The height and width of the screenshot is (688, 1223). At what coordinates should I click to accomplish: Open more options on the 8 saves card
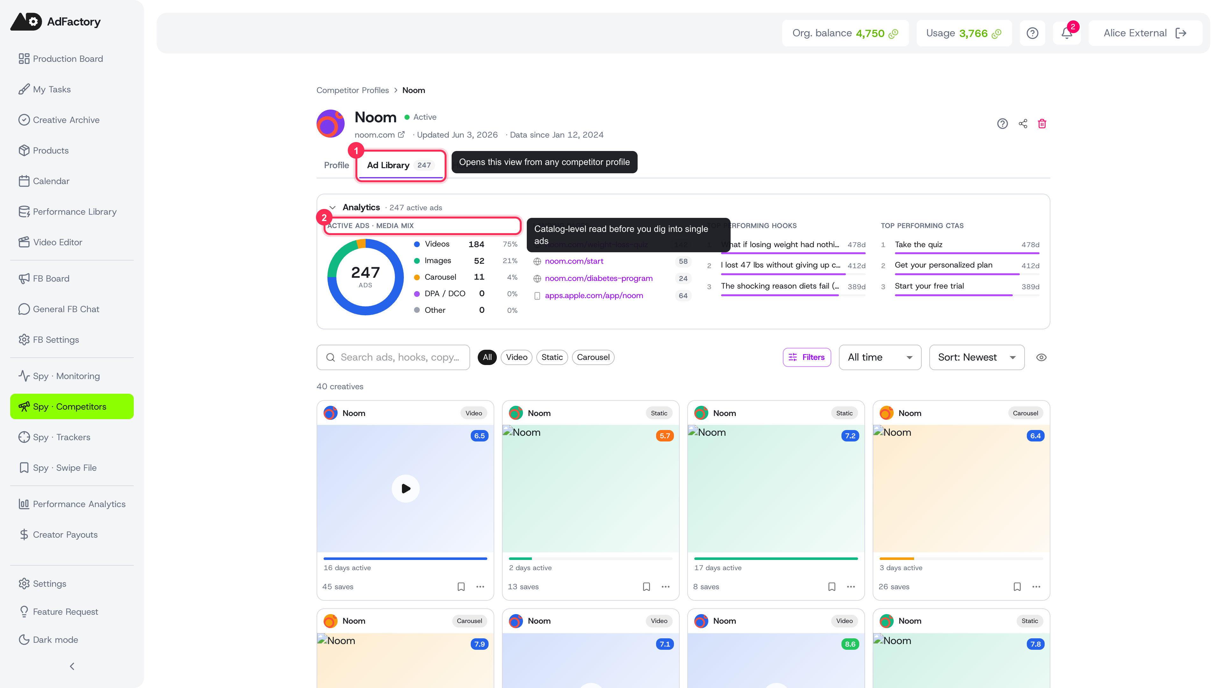click(851, 587)
